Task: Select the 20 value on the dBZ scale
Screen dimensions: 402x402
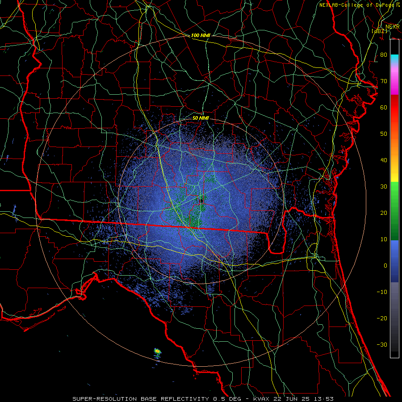Action: (384, 213)
